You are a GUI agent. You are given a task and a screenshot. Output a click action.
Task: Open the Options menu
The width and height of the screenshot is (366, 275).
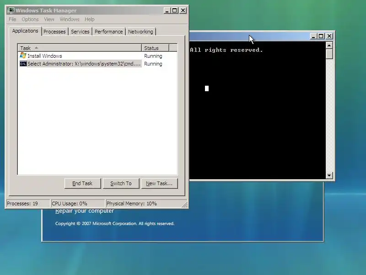click(30, 19)
